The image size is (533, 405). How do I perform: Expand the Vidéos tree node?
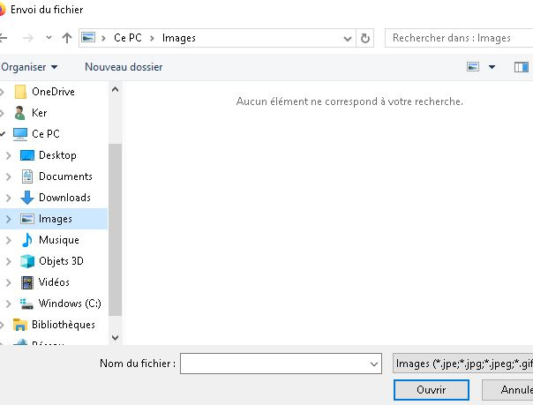tap(9, 282)
